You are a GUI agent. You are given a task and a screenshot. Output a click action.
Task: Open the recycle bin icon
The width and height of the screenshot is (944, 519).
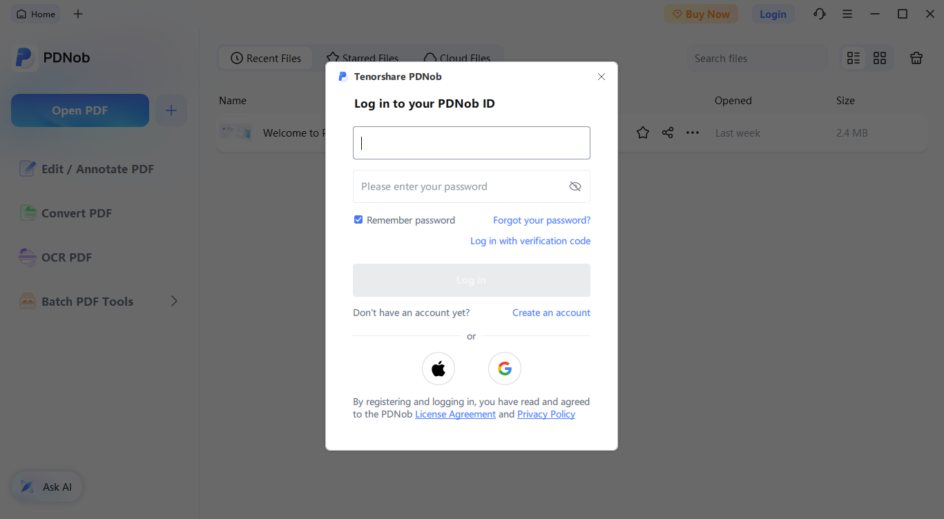tap(916, 58)
